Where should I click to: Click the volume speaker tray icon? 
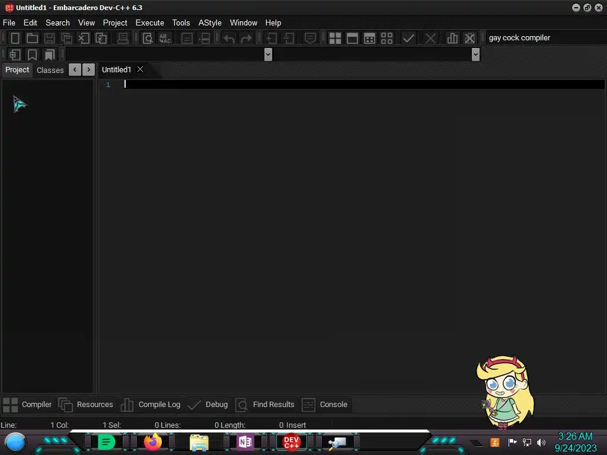tap(541, 442)
